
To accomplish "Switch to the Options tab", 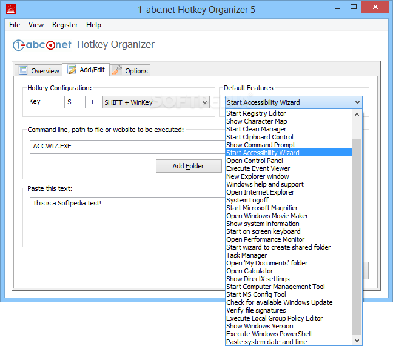I will 130,70.
